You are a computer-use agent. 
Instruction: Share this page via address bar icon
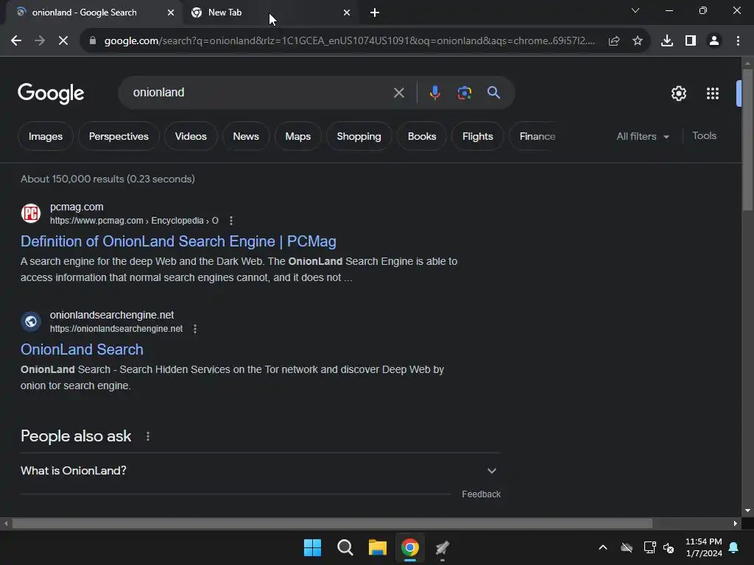point(614,41)
